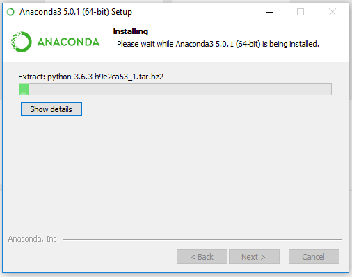
Task: Click the bold Installing heading
Action: click(x=131, y=31)
